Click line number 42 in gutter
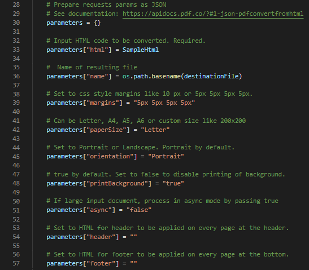Viewport: 309px width, 270px height. 16,130
